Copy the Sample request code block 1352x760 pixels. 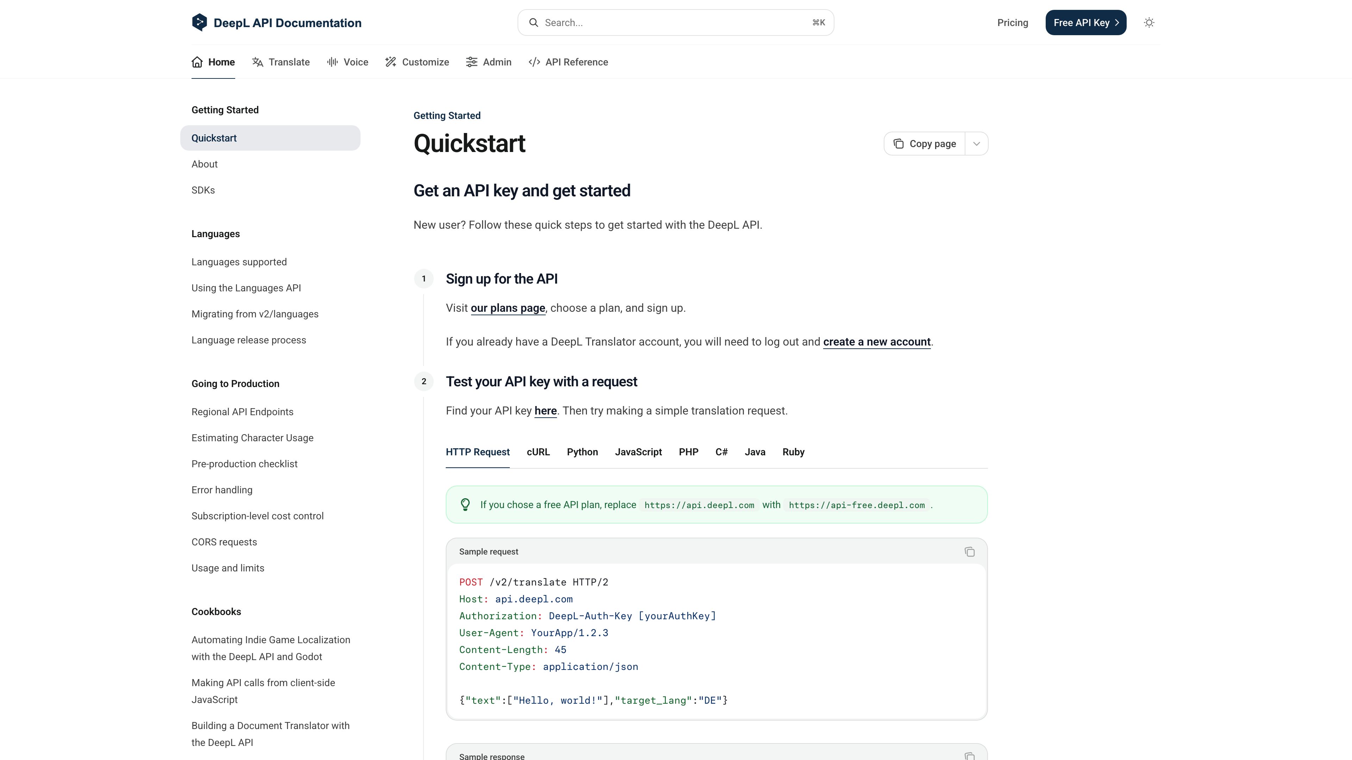[x=969, y=552]
